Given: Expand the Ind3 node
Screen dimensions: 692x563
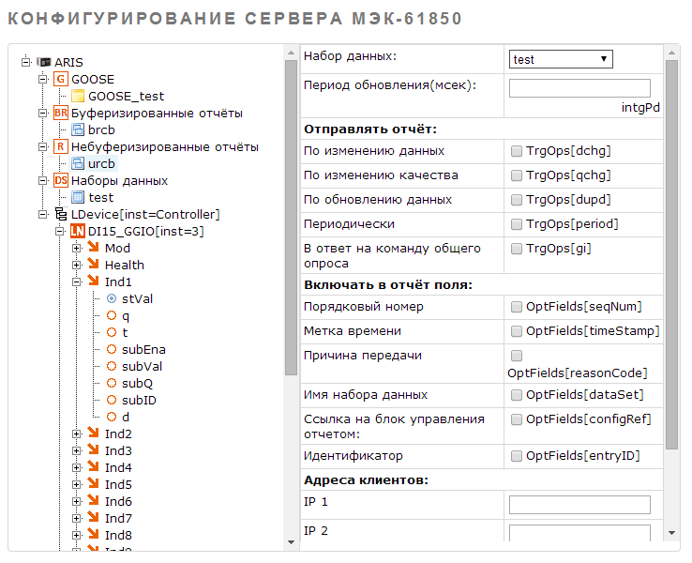Looking at the screenshot, I should tap(77, 450).
